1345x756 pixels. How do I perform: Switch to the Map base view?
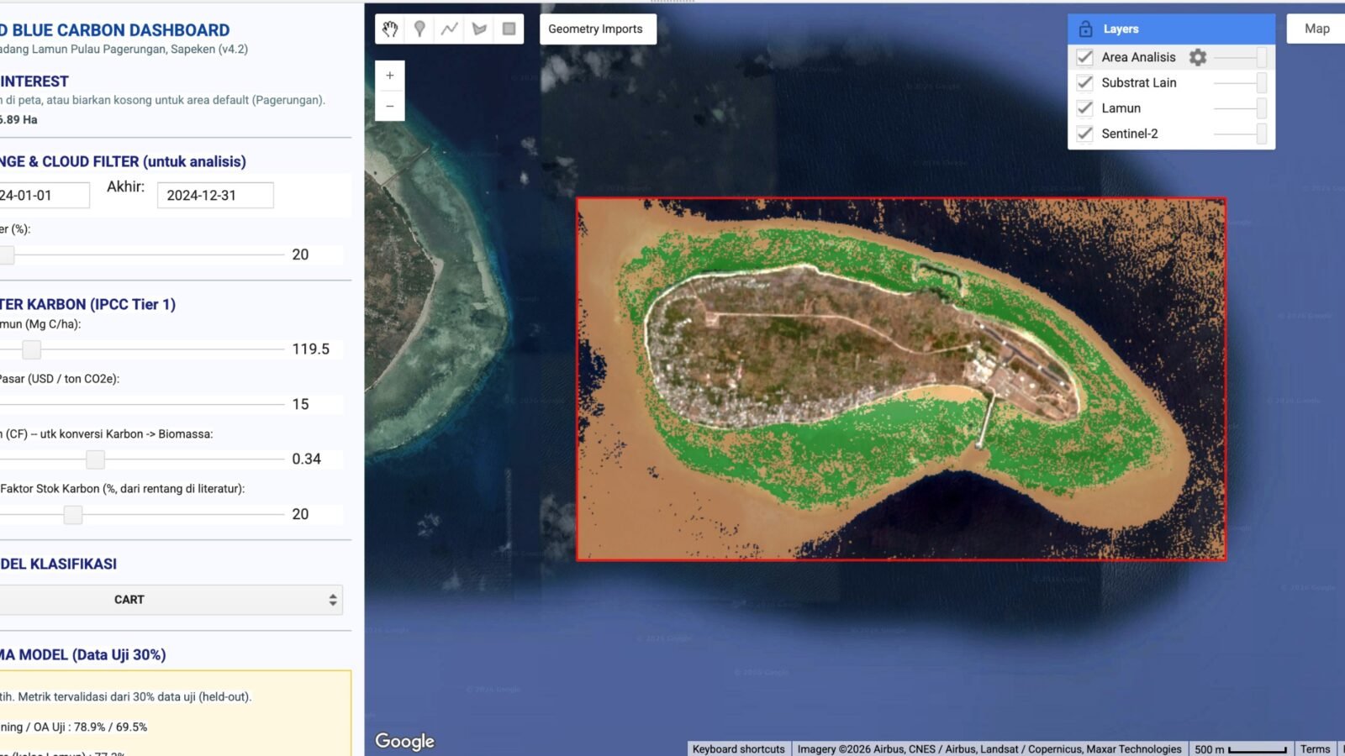[x=1316, y=29]
